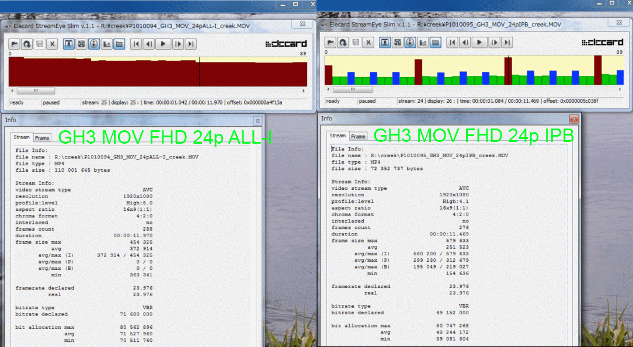The image size is (633, 347).
Task: Toggle the chart view button in IPB toolbar
Action: 423,43
